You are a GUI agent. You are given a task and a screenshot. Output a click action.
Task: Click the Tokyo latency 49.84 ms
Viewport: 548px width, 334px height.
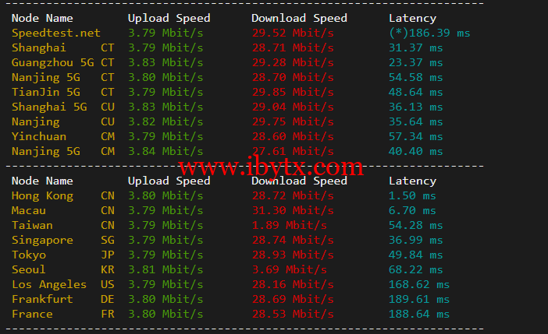coord(415,255)
